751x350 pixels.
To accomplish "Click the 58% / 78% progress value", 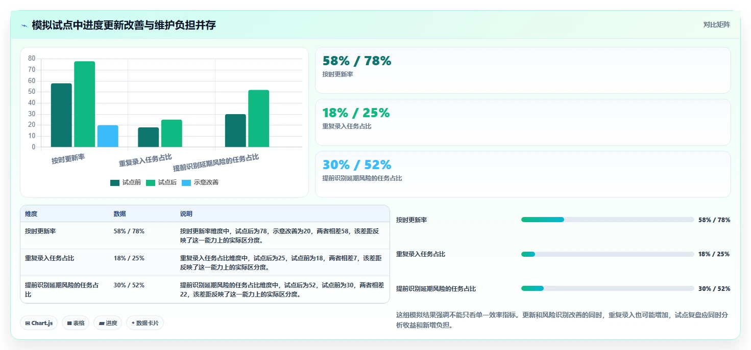I will pyautogui.click(x=714, y=220).
